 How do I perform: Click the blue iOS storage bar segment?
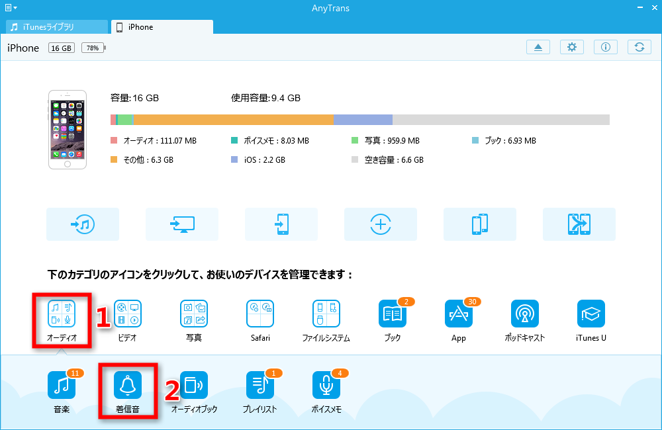[363, 120]
